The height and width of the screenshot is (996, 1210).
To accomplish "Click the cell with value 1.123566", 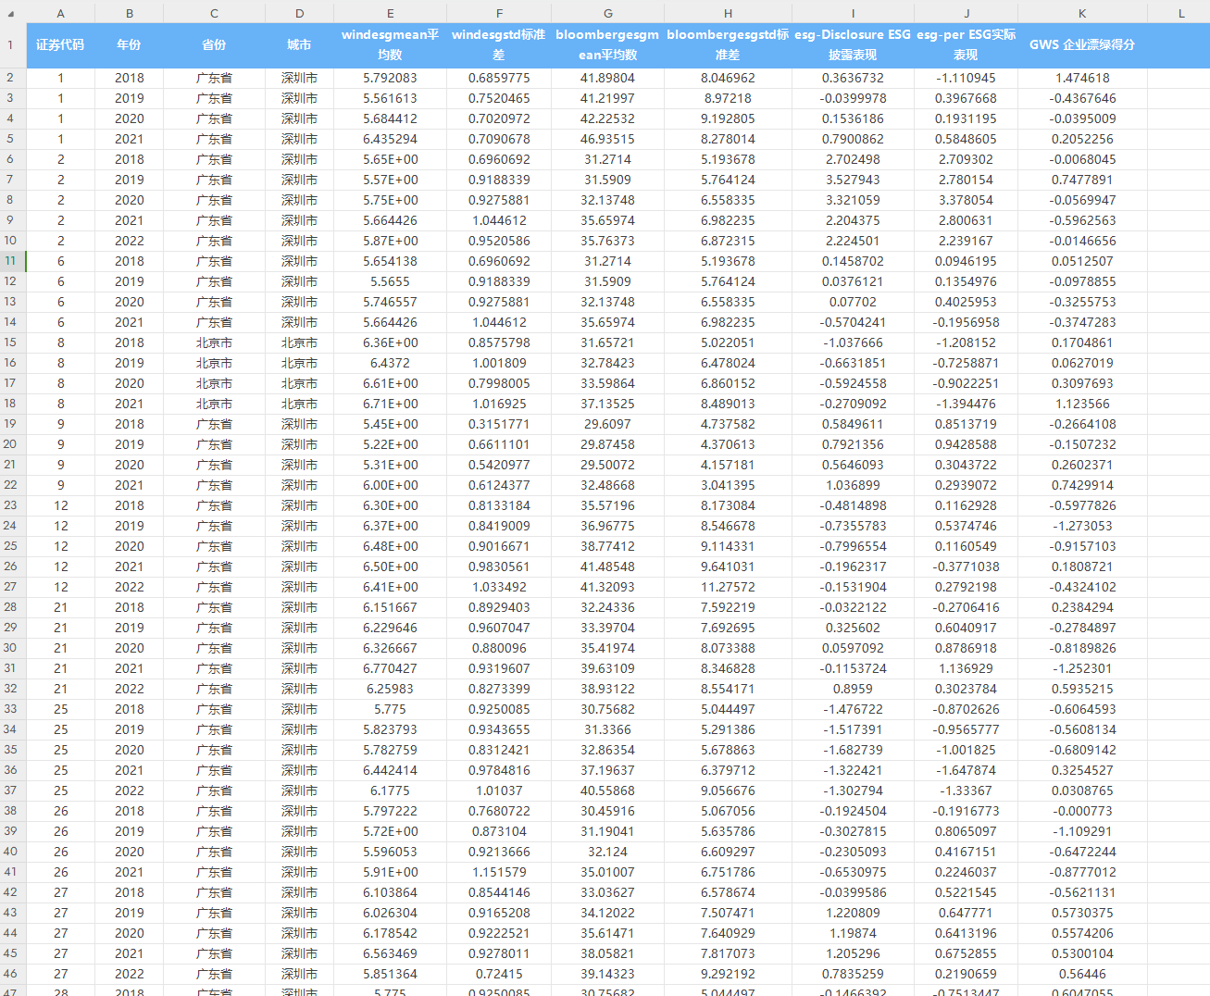I will 1082,404.
